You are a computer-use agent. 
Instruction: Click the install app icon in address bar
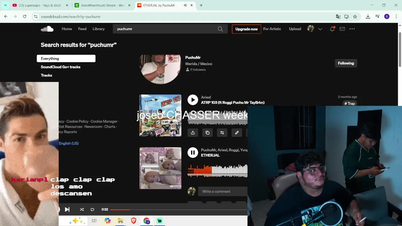click(346, 17)
